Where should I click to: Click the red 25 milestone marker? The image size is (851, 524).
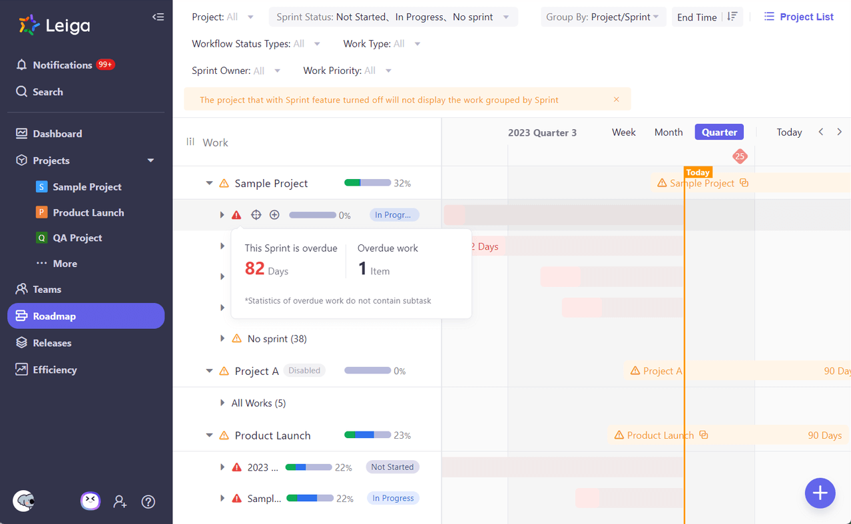click(740, 156)
